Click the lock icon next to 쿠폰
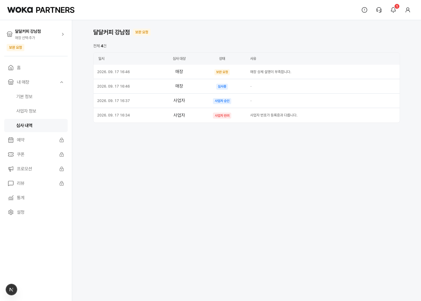This screenshot has height=301, width=421. [62, 154]
